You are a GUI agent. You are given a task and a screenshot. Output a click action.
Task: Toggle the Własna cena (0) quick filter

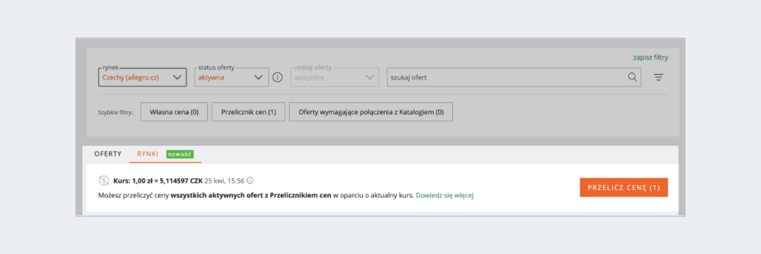174,112
